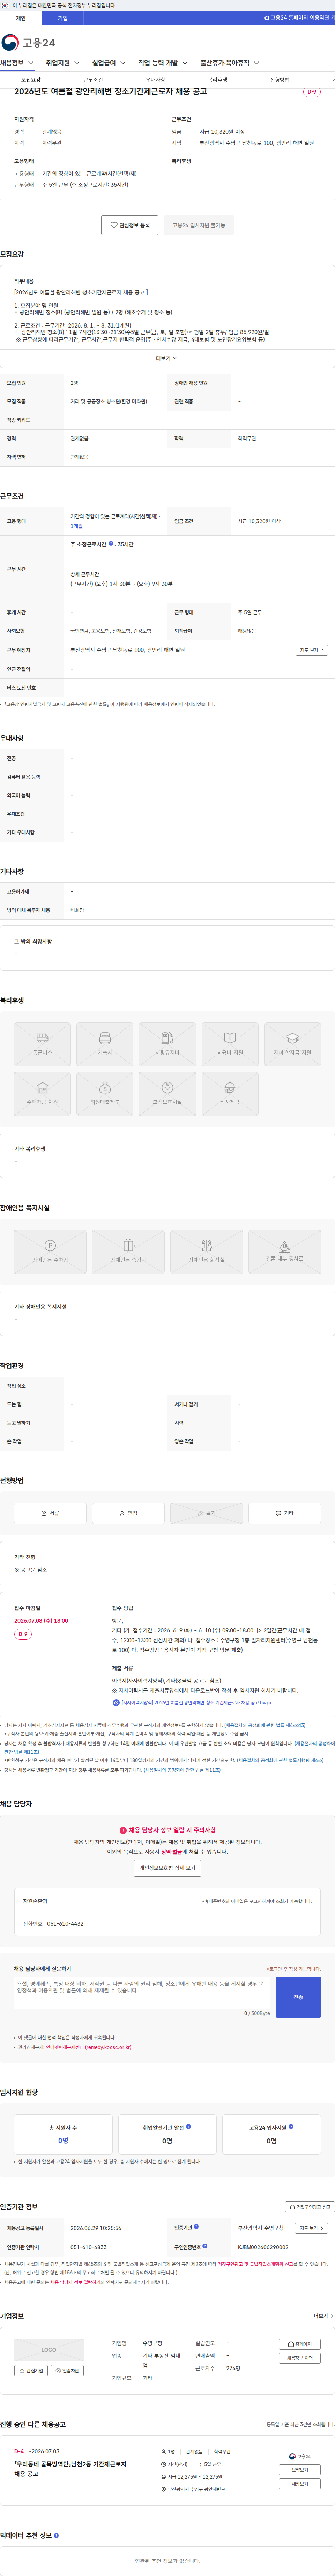Viewport: 335px width, 2576px height.
Task: Select the 필기 screening step
Action: (206, 1513)
